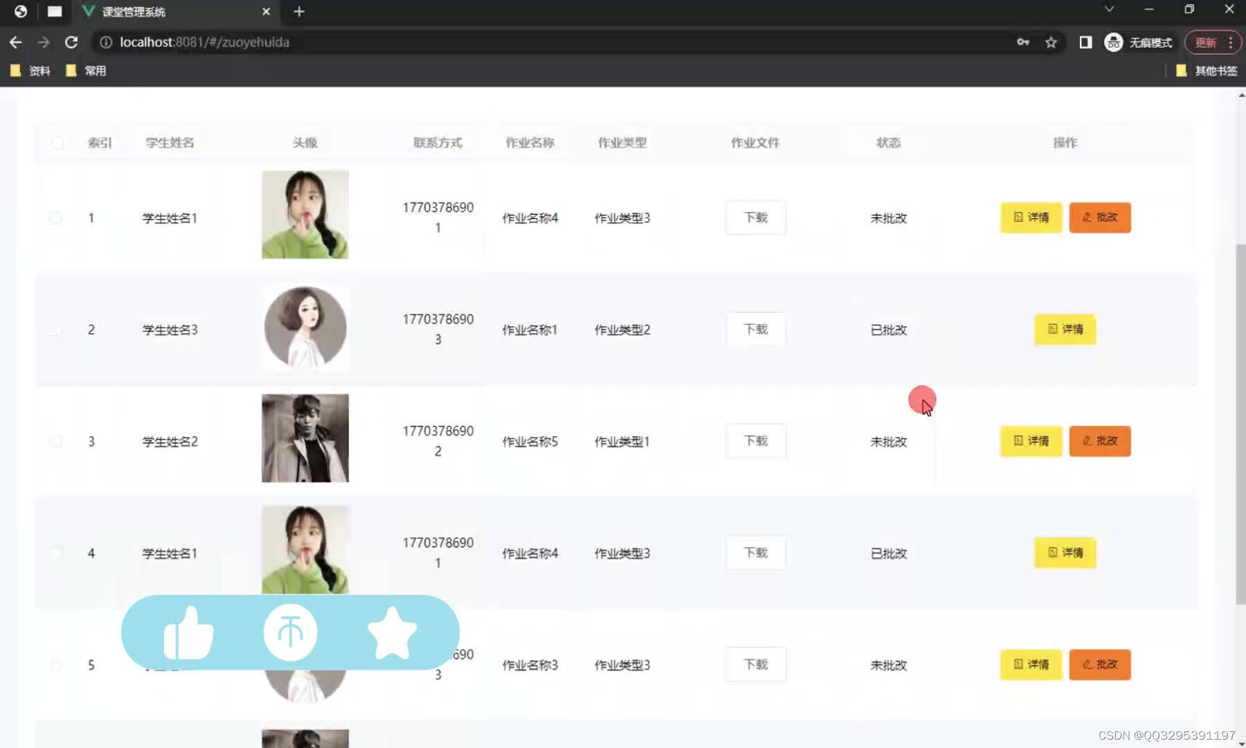Check the checkbox for row 1
The image size is (1246, 748).
[56, 218]
